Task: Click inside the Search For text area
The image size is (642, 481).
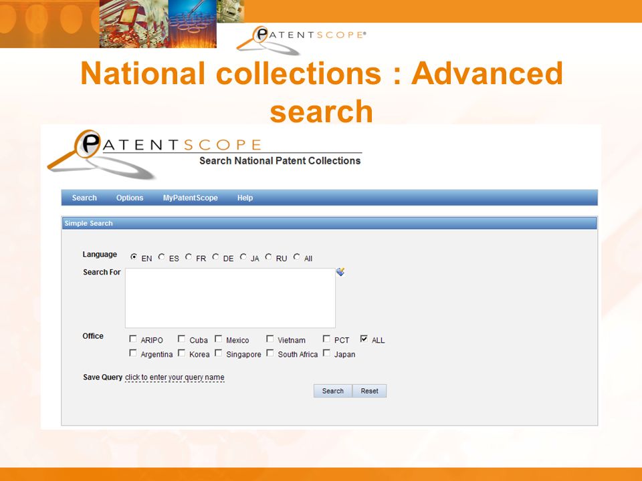Action: coord(230,298)
